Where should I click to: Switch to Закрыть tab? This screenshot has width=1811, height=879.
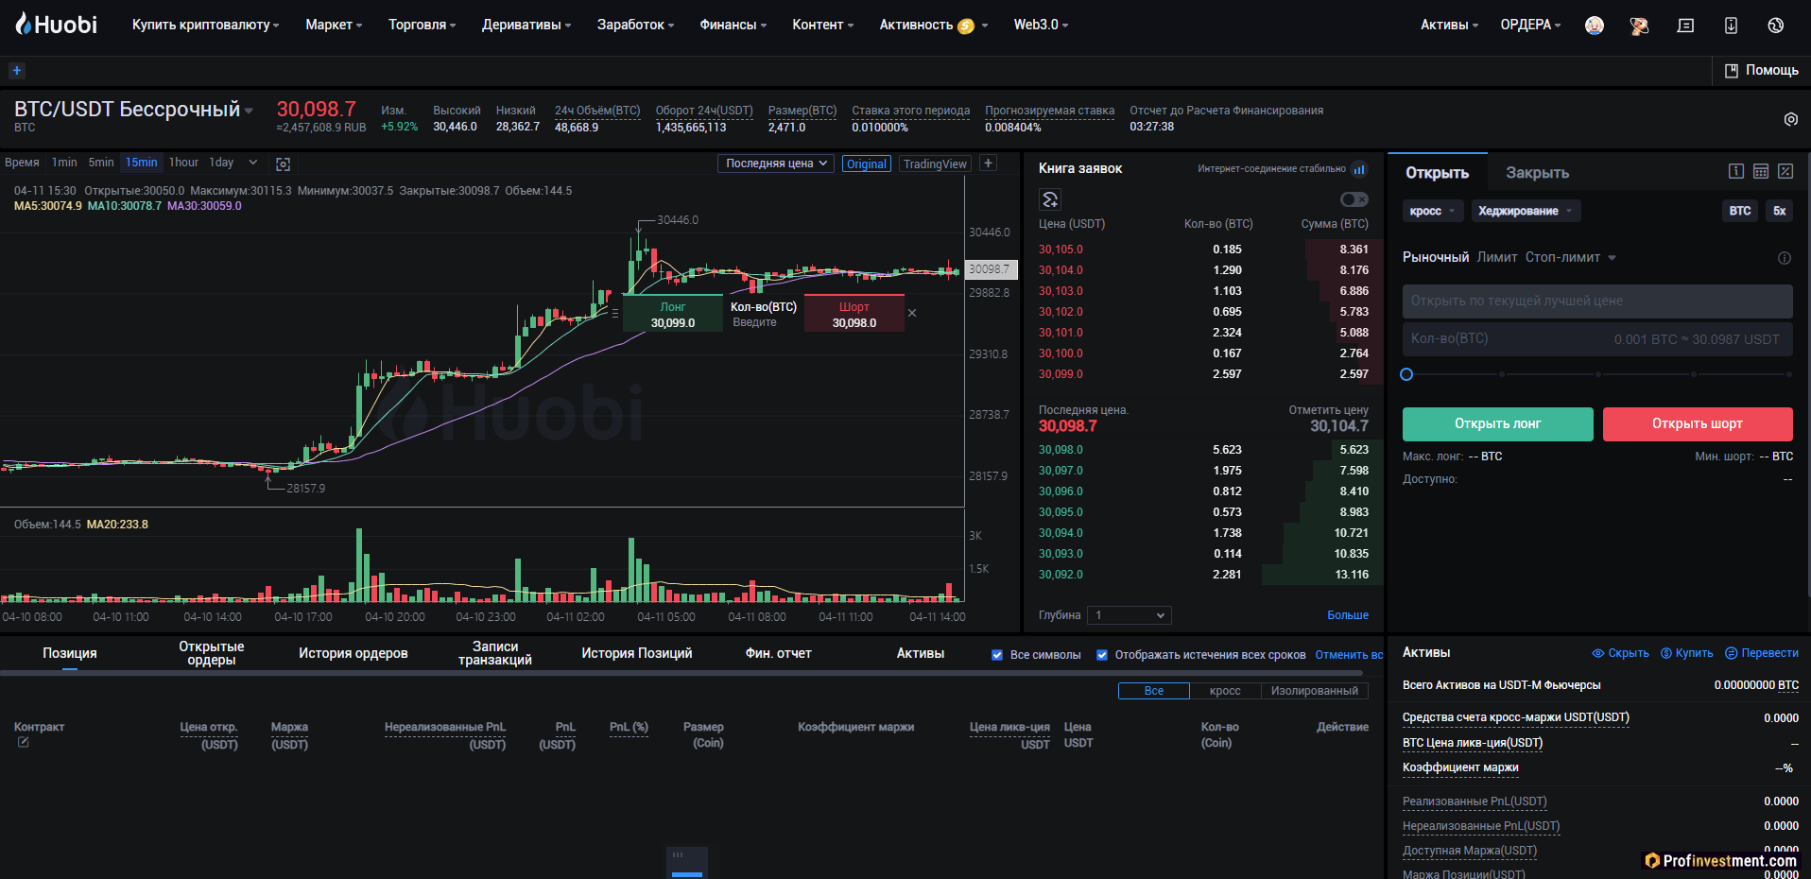coord(1537,173)
